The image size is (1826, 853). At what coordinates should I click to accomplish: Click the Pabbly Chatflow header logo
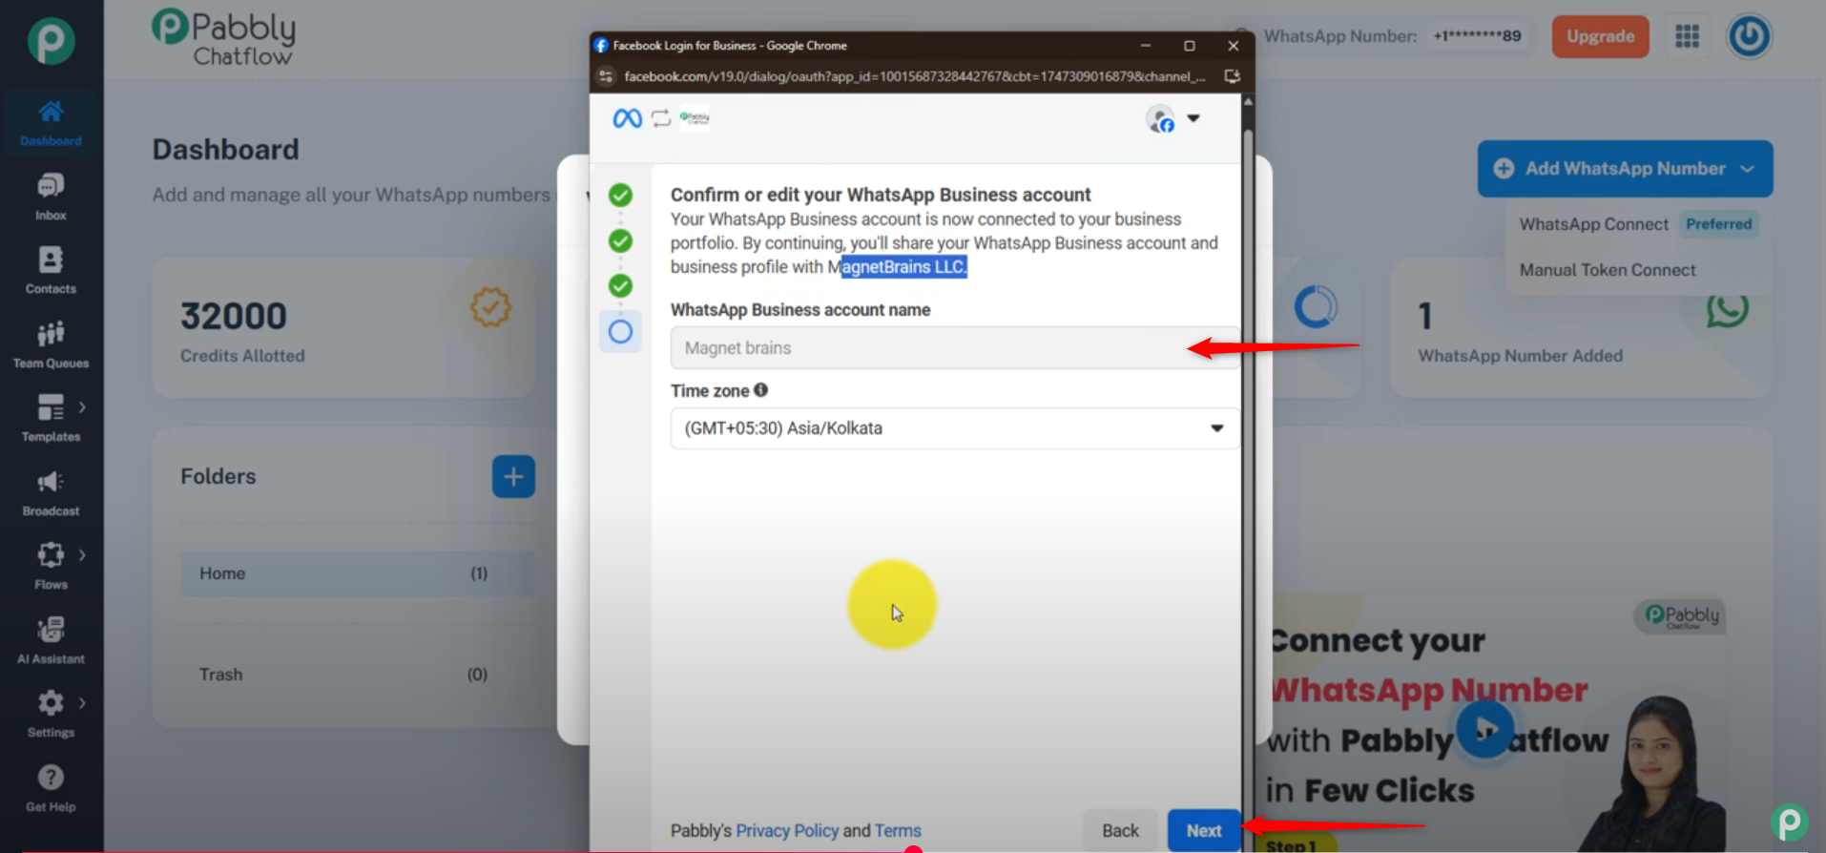tap(224, 38)
